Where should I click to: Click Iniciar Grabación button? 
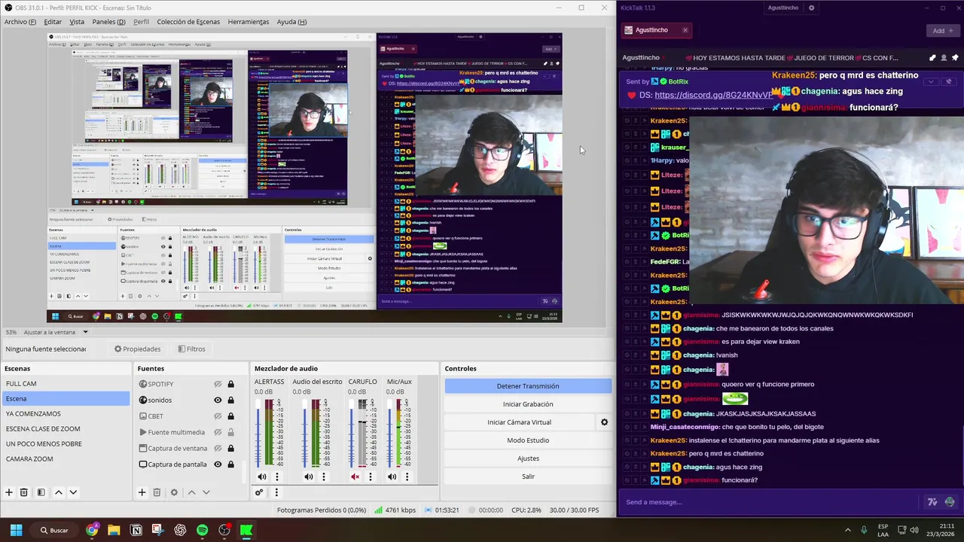(528, 404)
